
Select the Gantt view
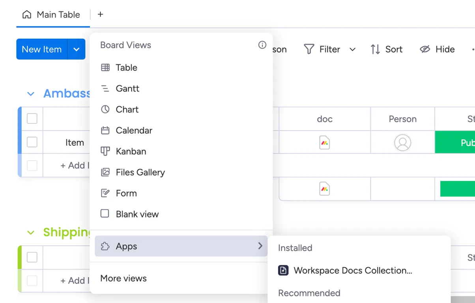click(127, 88)
